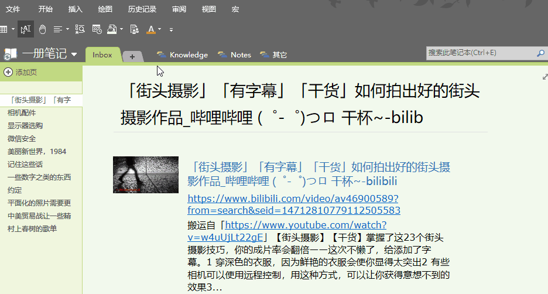Click the Knowledge section group icon
The width and height of the screenshot is (548, 294).
point(162,54)
